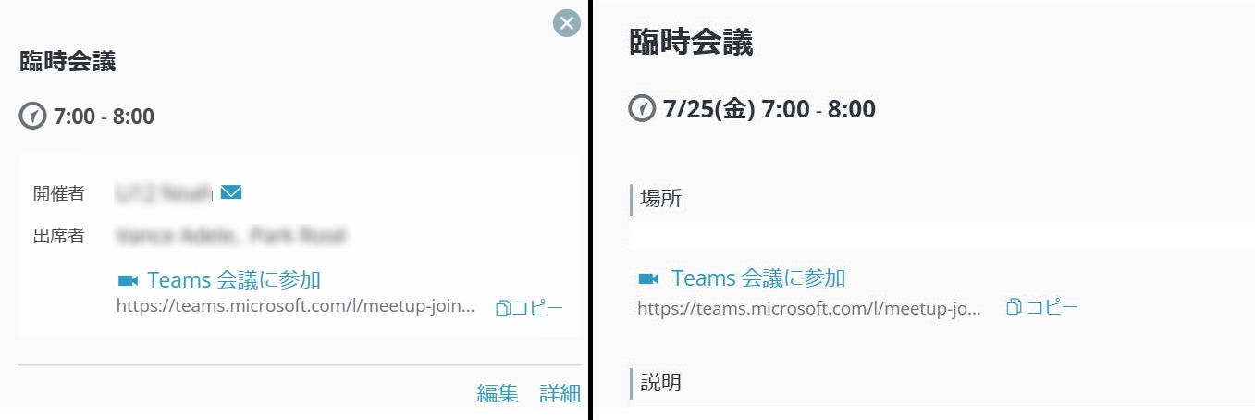Image resolution: width=1255 pixels, height=420 pixels.
Task: Click the empty 場所 location field
Action: pos(941,235)
